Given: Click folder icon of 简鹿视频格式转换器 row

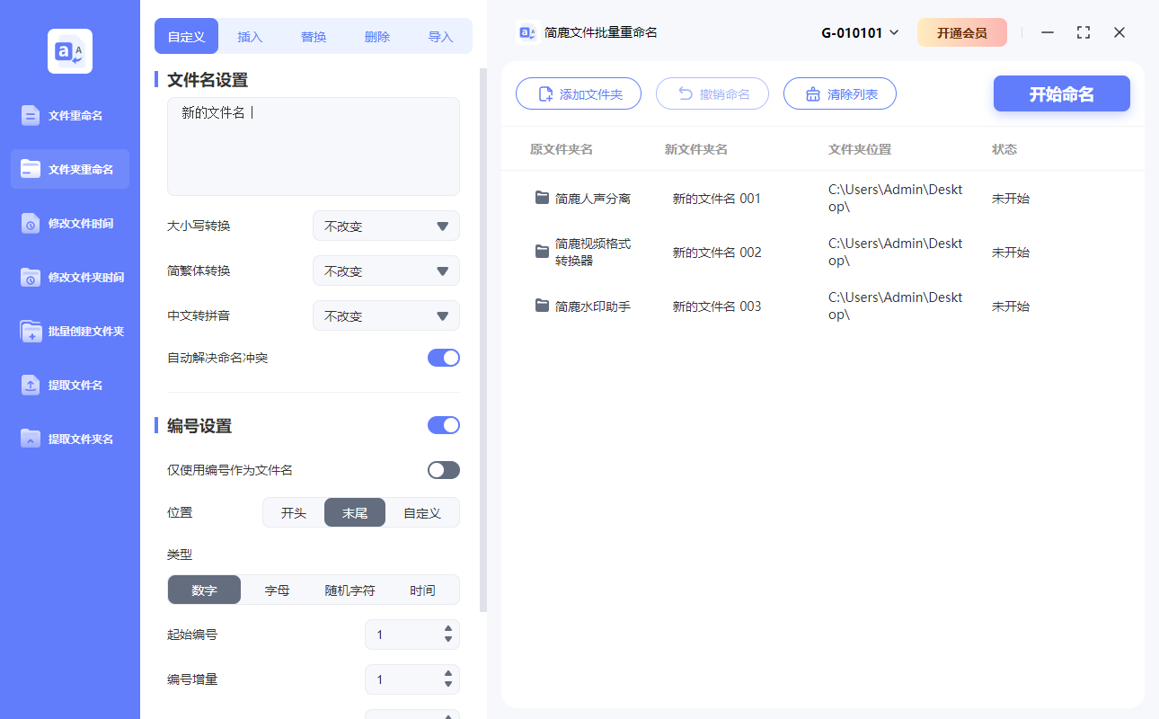Looking at the screenshot, I should [542, 252].
